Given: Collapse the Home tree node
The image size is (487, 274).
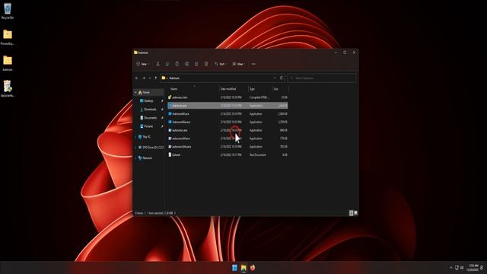Looking at the screenshot, I should coord(135,93).
